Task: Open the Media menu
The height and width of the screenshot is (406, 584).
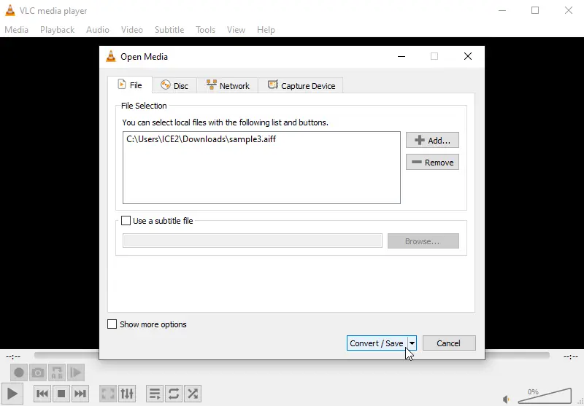Action: pyautogui.click(x=16, y=30)
